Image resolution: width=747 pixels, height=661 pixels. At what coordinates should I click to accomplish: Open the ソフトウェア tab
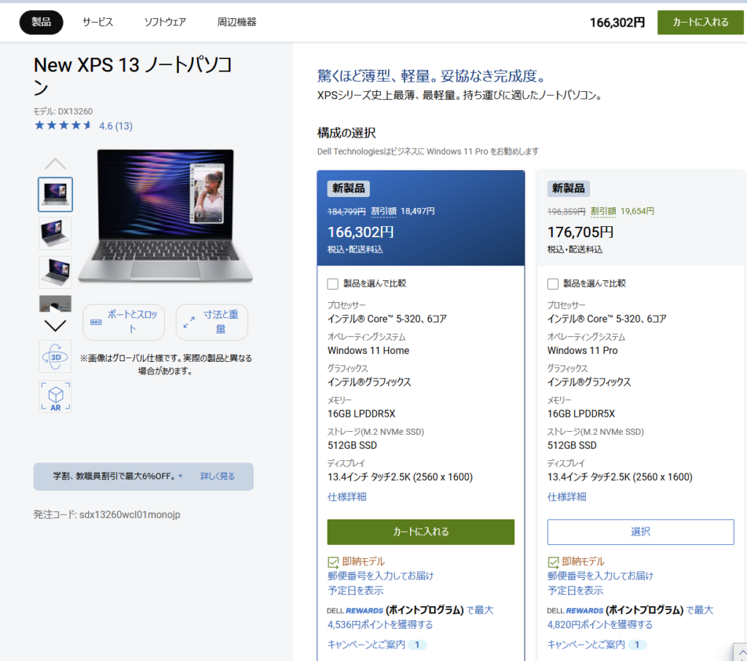165,22
